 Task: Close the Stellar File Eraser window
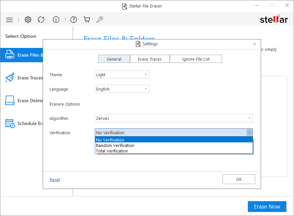pyautogui.click(x=287, y=5)
